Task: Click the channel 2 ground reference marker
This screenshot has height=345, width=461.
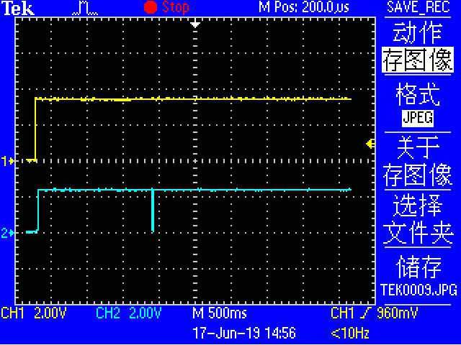Action: 7,233
